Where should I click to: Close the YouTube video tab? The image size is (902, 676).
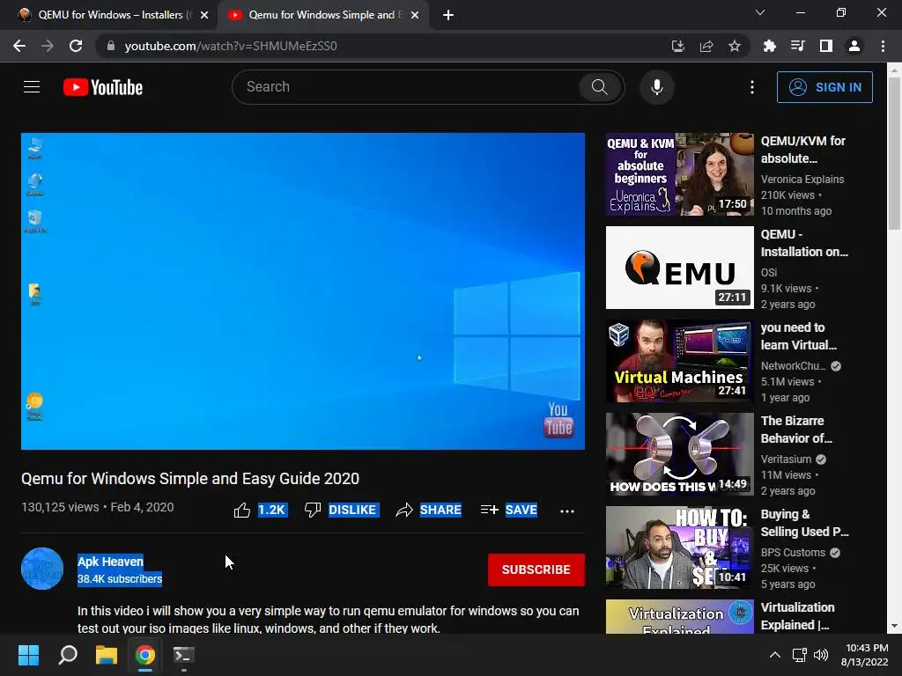(x=415, y=15)
